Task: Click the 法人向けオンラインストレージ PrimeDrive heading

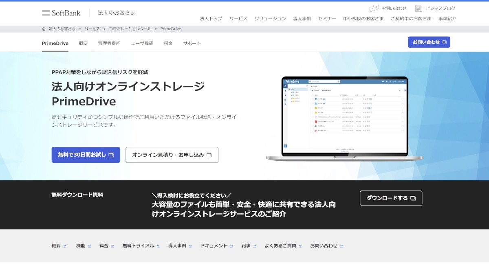Action: (128, 94)
